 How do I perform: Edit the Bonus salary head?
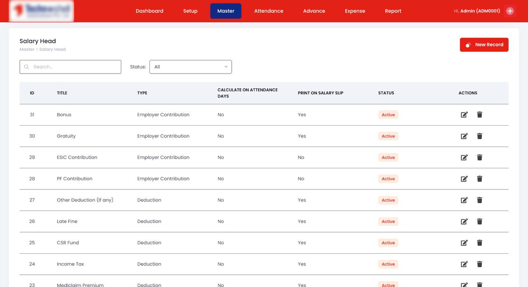(464, 115)
